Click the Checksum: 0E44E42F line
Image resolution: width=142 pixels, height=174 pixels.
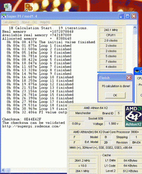22,119
